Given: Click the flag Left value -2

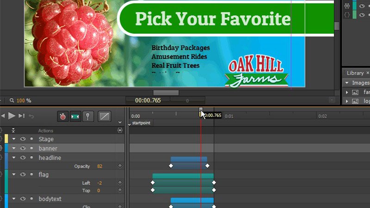Looking at the screenshot, I should tap(99, 183).
